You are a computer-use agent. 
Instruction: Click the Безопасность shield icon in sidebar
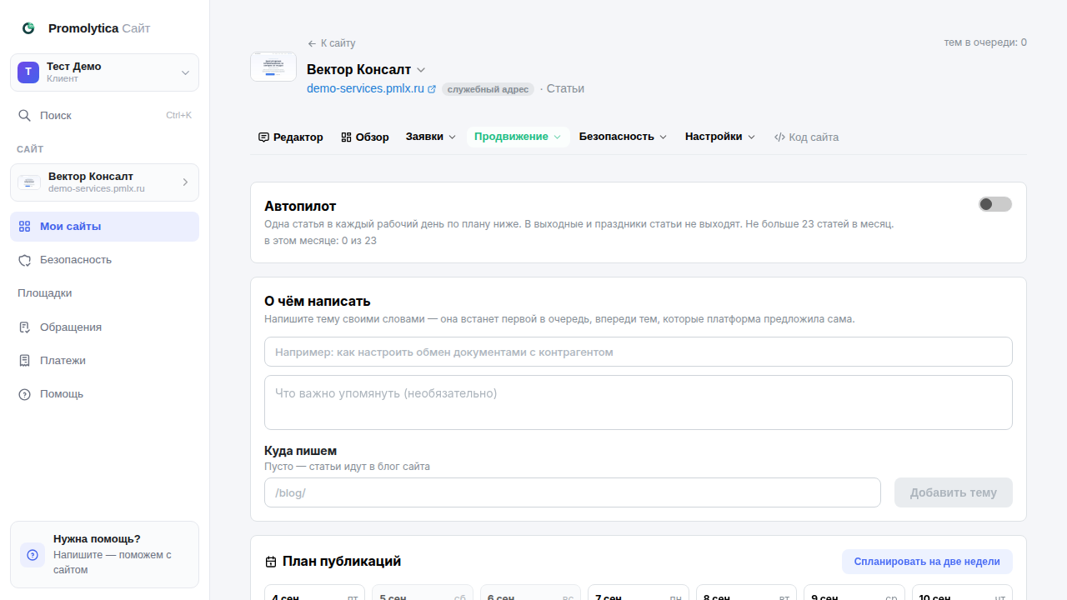point(25,260)
